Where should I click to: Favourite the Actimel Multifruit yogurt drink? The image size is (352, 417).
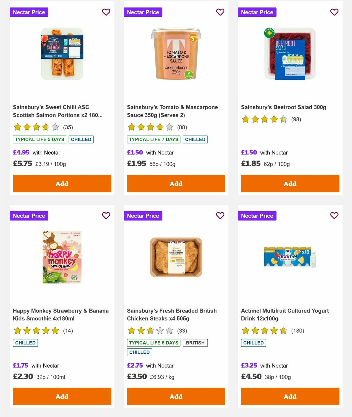(334, 215)
